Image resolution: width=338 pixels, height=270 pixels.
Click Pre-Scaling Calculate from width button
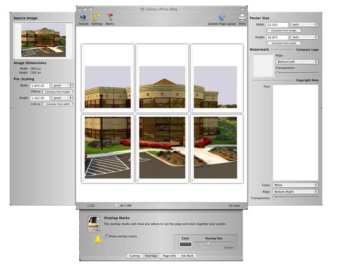57,104
